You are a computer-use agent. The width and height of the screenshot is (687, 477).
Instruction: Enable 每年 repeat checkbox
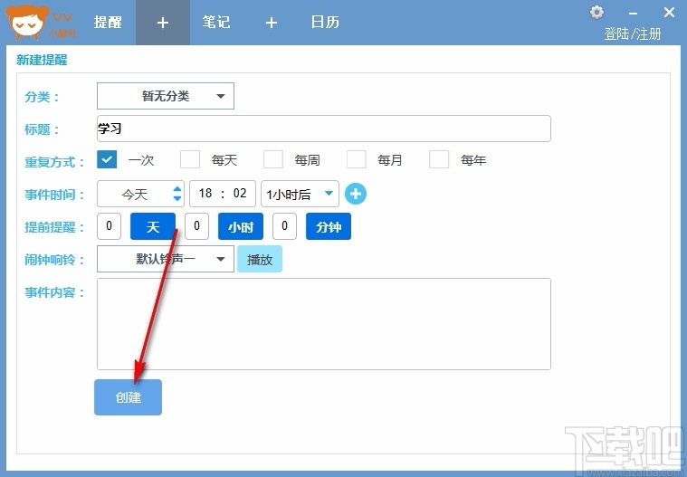click(x=439, y=159)
